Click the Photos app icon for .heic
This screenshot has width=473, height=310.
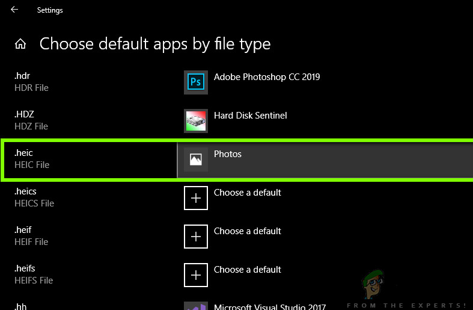[x=195, y=160]
